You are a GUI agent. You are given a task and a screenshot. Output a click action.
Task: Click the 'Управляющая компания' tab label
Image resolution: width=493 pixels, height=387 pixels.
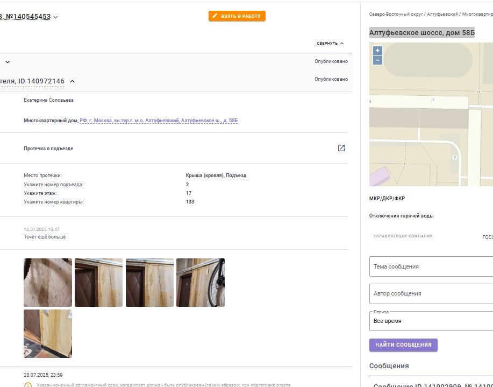coord(403,236)
